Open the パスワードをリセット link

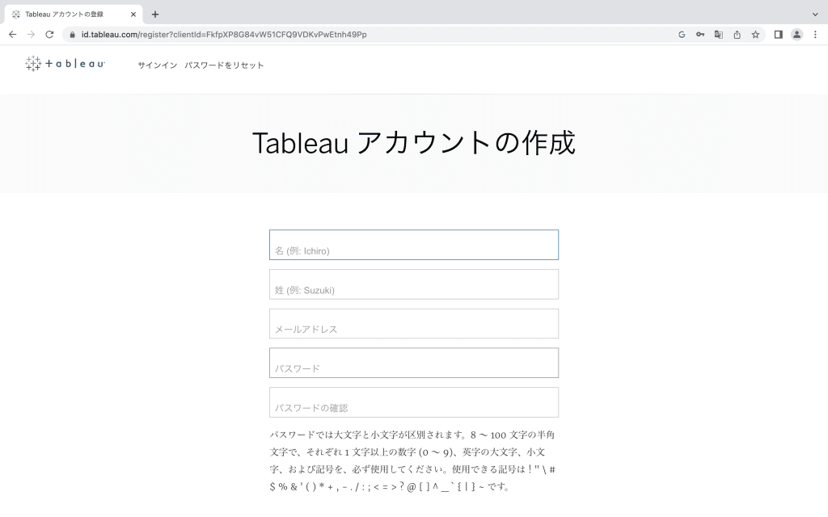click(x=224, y=65)
